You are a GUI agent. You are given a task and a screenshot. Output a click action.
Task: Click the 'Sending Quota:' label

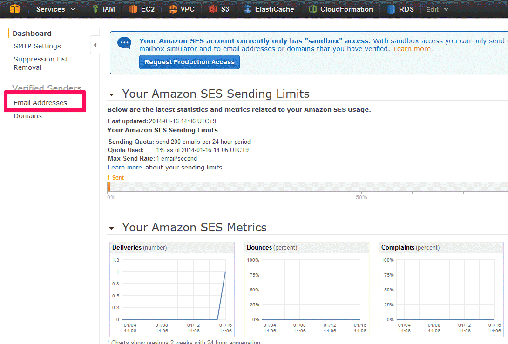tap(131, 142)
